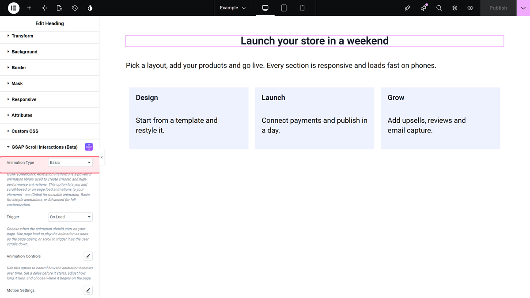Open the History clock icon
Image resolution: width=530 pixels, height=298 pixels.
click(x=75, y=8)
